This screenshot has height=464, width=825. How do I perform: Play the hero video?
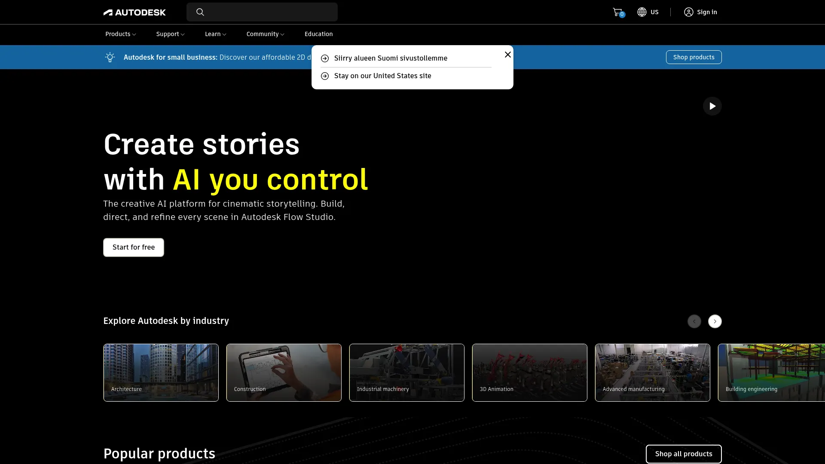point(712,106)
